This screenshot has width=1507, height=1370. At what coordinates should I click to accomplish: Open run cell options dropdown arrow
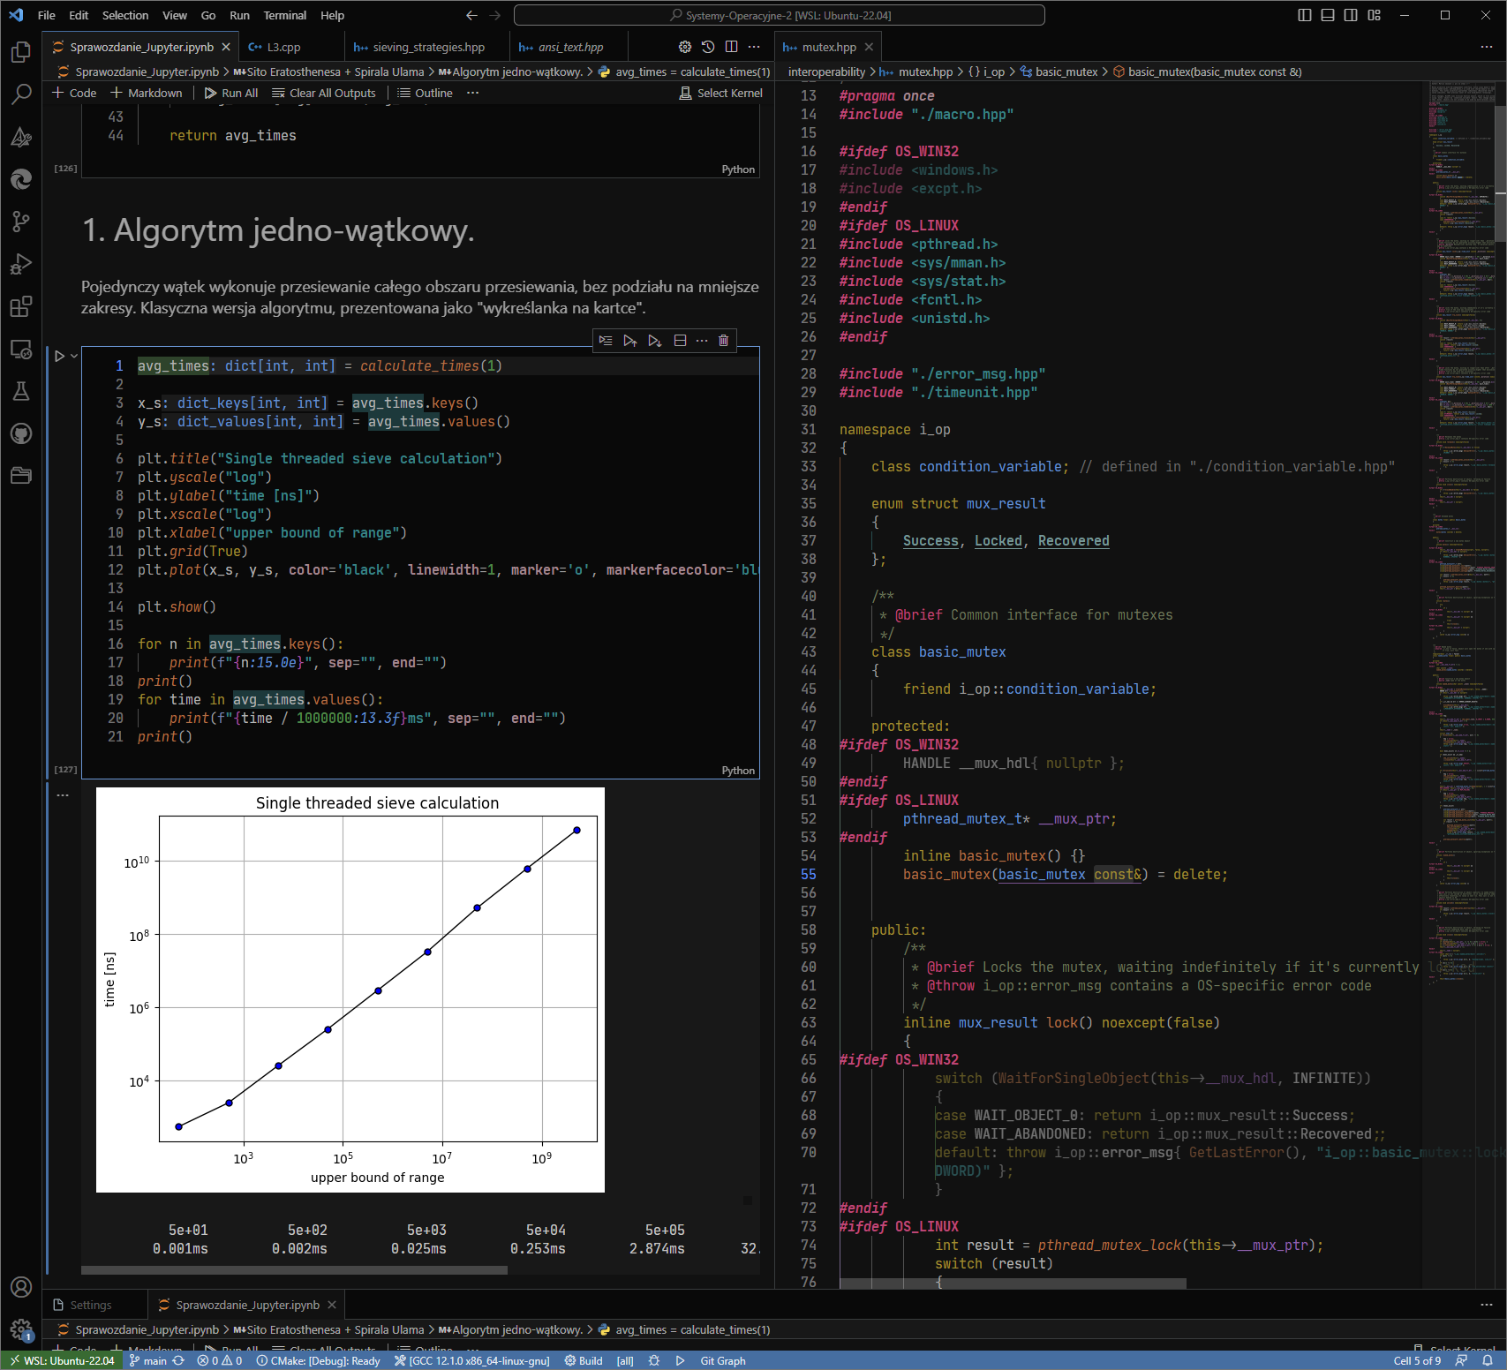coord(74,356)
